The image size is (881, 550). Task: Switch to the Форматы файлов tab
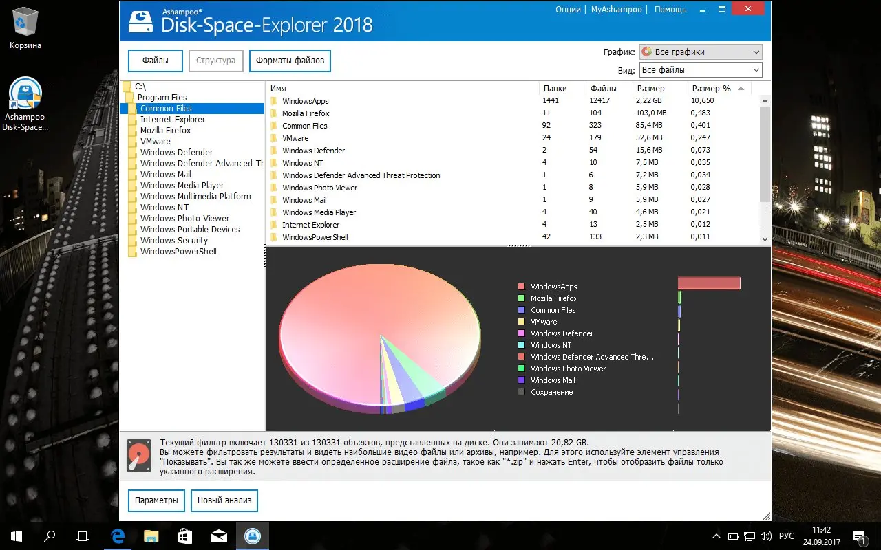pyautogui.click(x=290, y=60)
